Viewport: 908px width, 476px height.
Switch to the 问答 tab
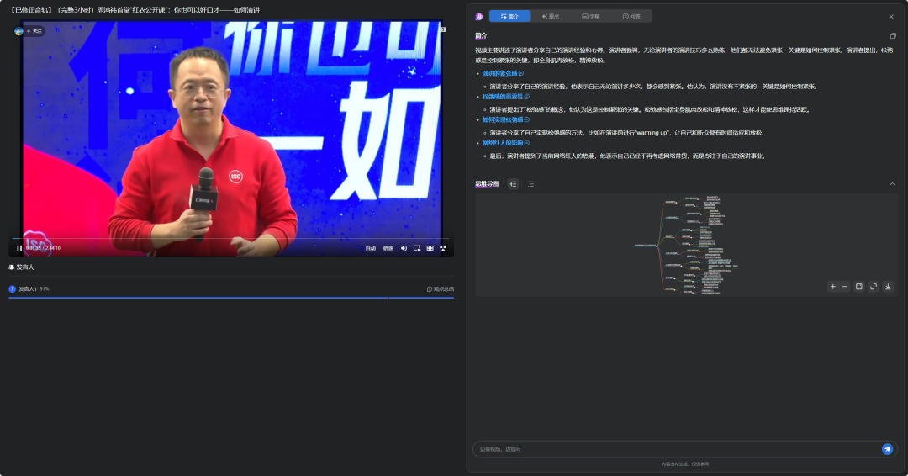point(631,16)
